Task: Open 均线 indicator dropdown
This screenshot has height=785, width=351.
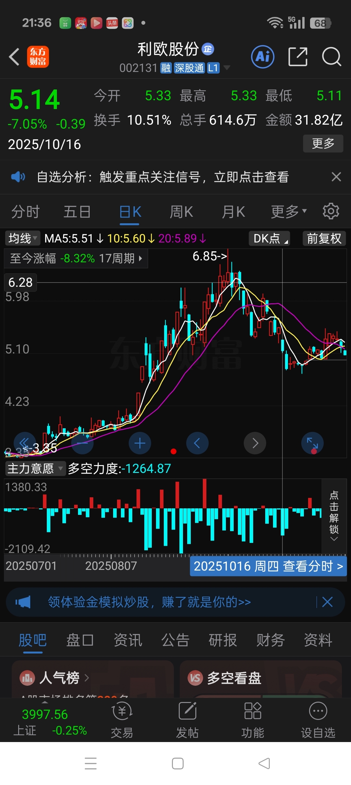Action: click(x=23, y=238)
